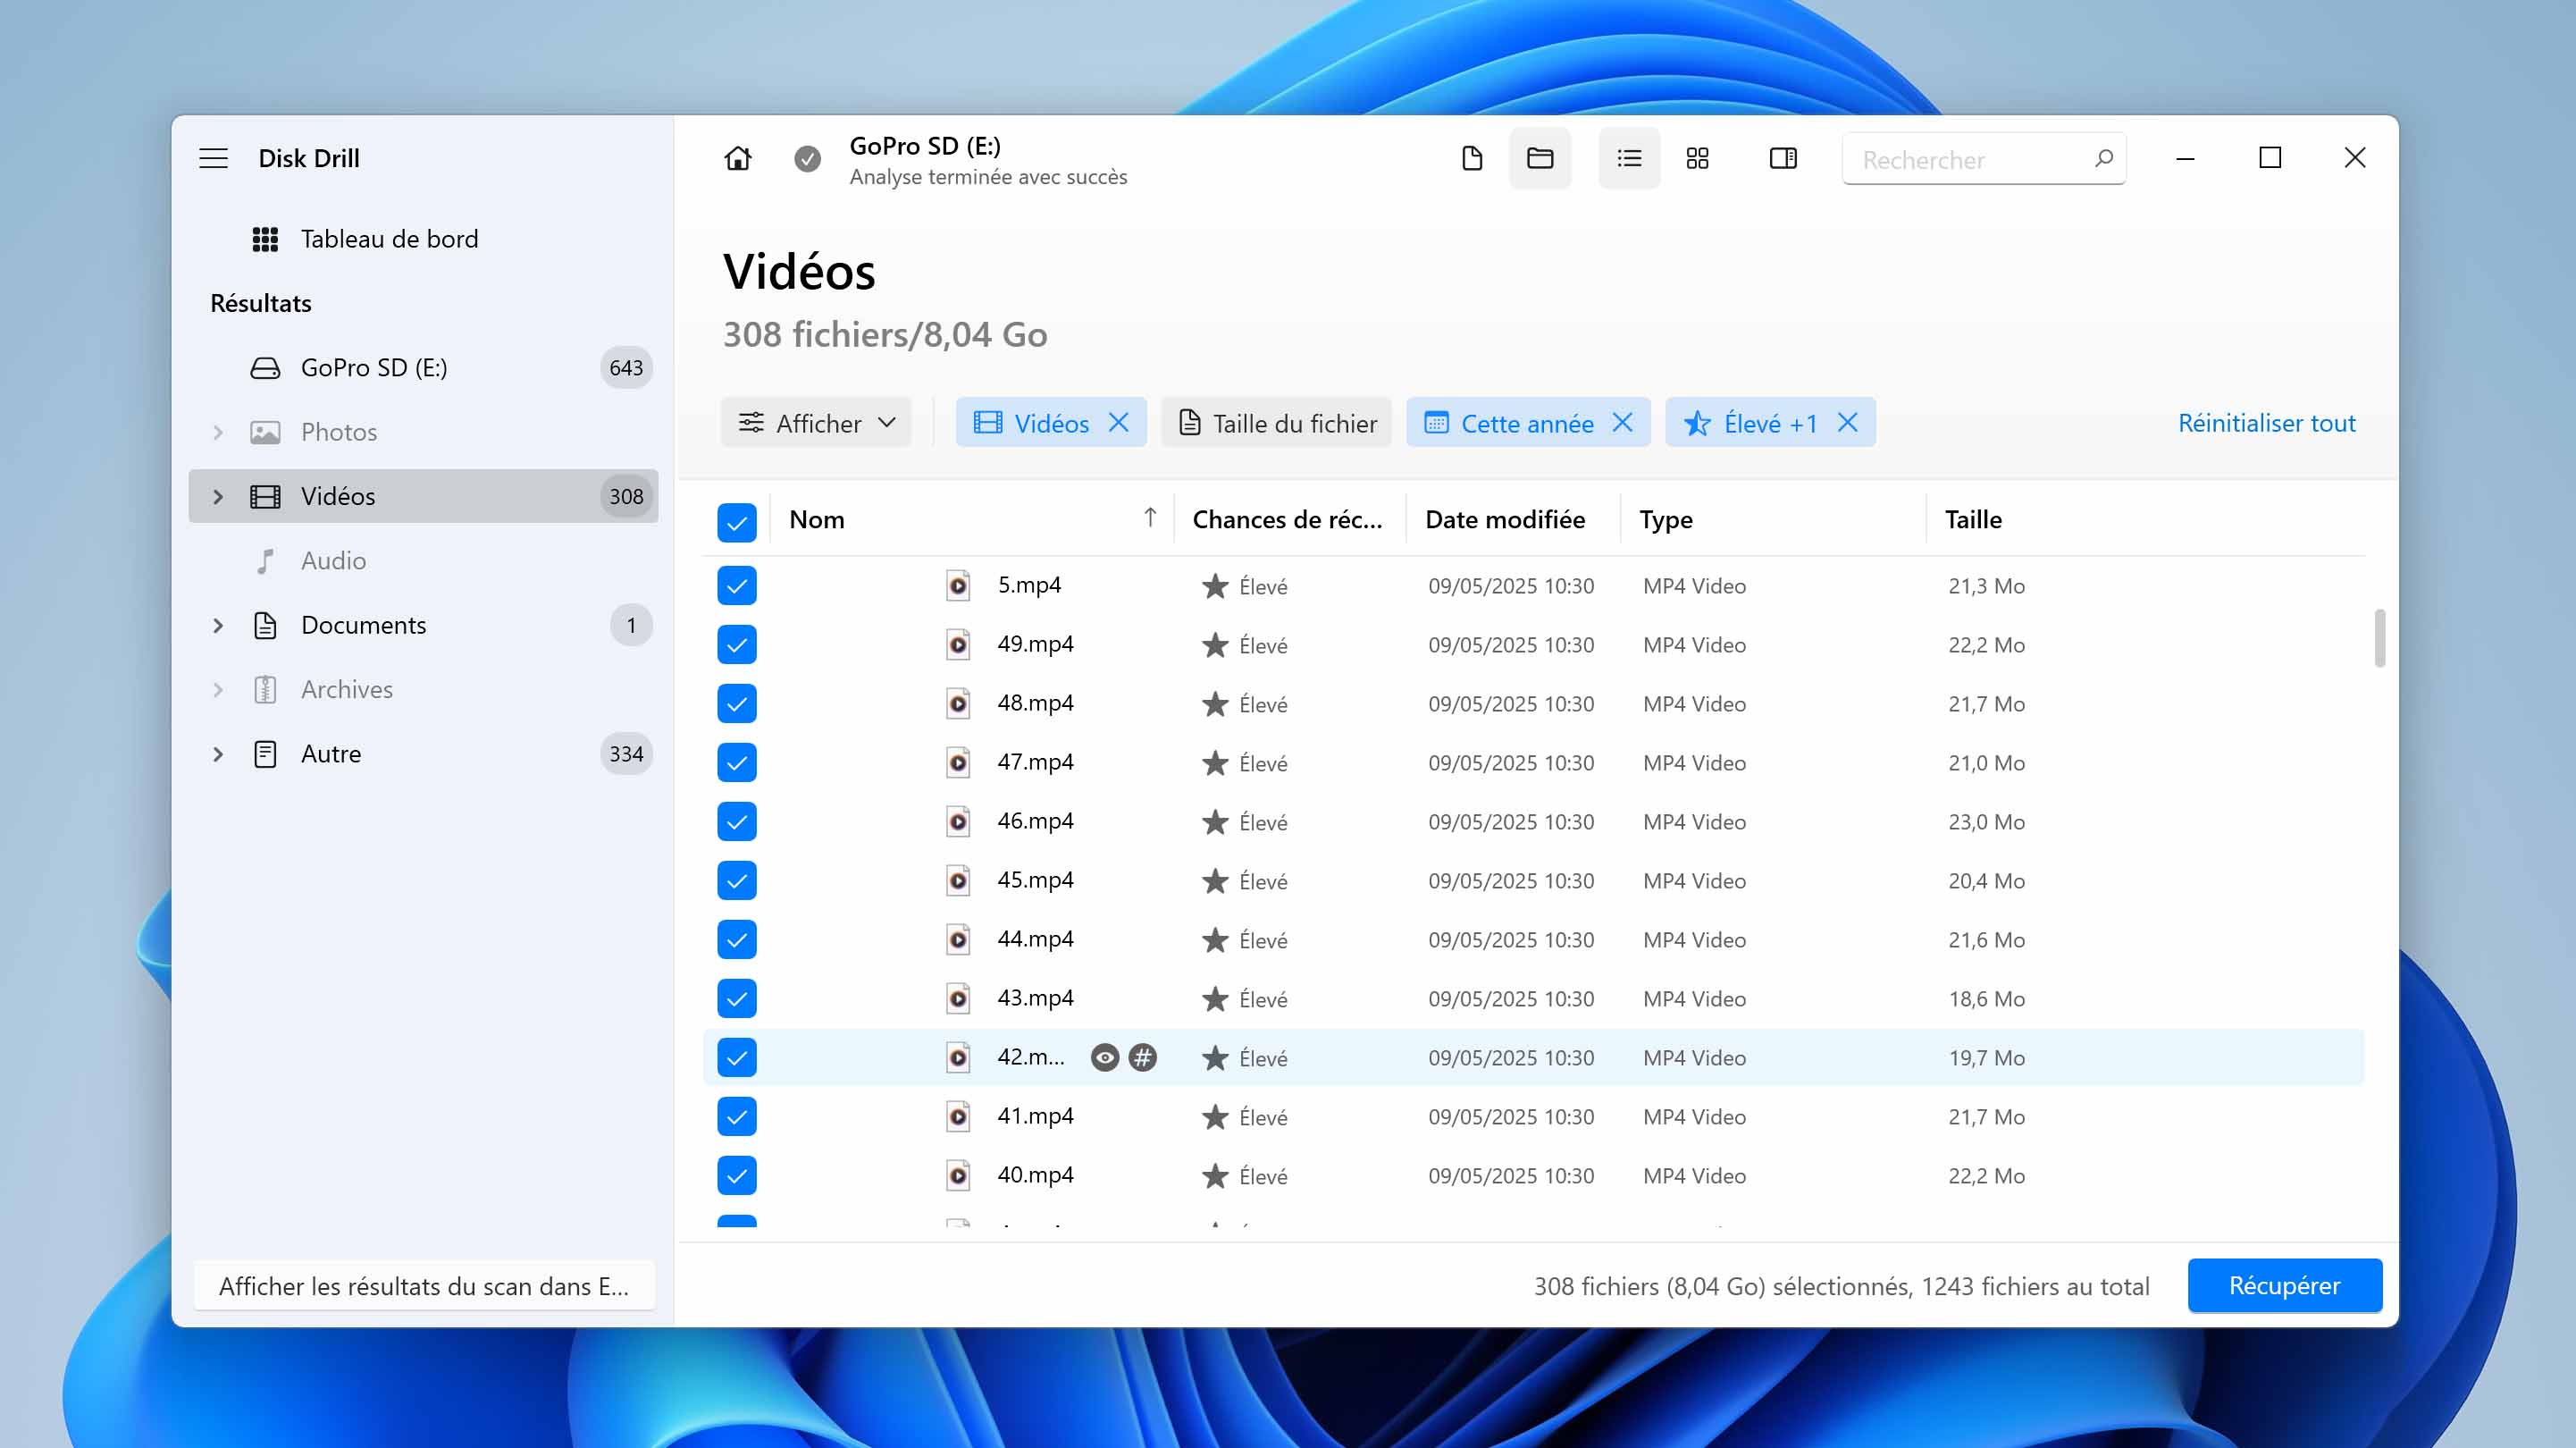Open the Taille du fichier filter
This screenshot has width=2576, height=1448.
pos(1277,424)
